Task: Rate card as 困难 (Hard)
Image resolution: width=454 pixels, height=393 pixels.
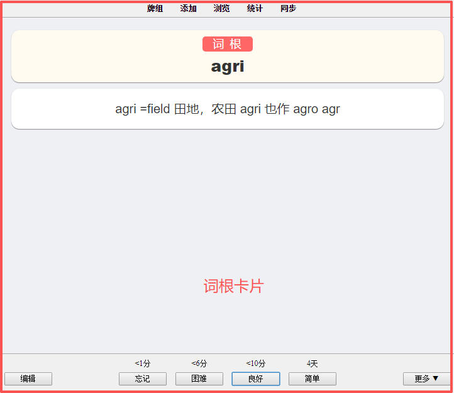Action: (x=199, y=379)
